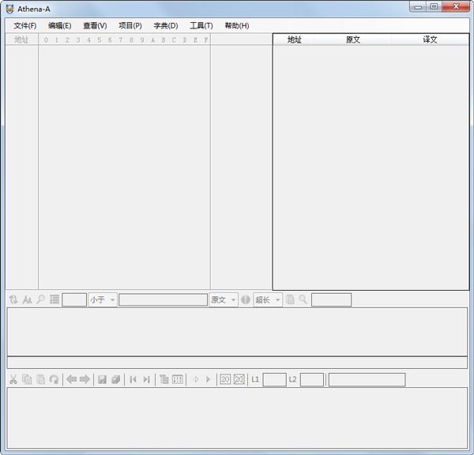Image resolution: width=474 pixels, height=455 pixels.
Task: Click the 地址 column header in the translation list
Action: [294, 39]
